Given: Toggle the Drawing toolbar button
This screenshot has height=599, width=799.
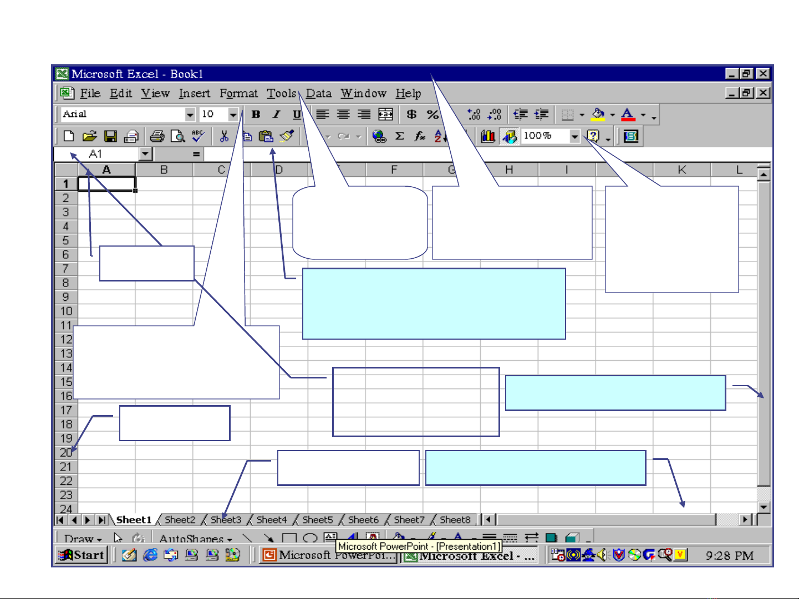Looking at the screenshot, I should click(509, 136).
